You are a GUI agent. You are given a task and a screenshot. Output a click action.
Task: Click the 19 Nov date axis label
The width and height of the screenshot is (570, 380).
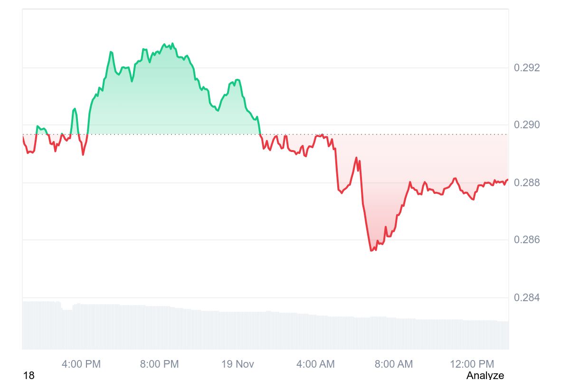(x=237, y=364)
